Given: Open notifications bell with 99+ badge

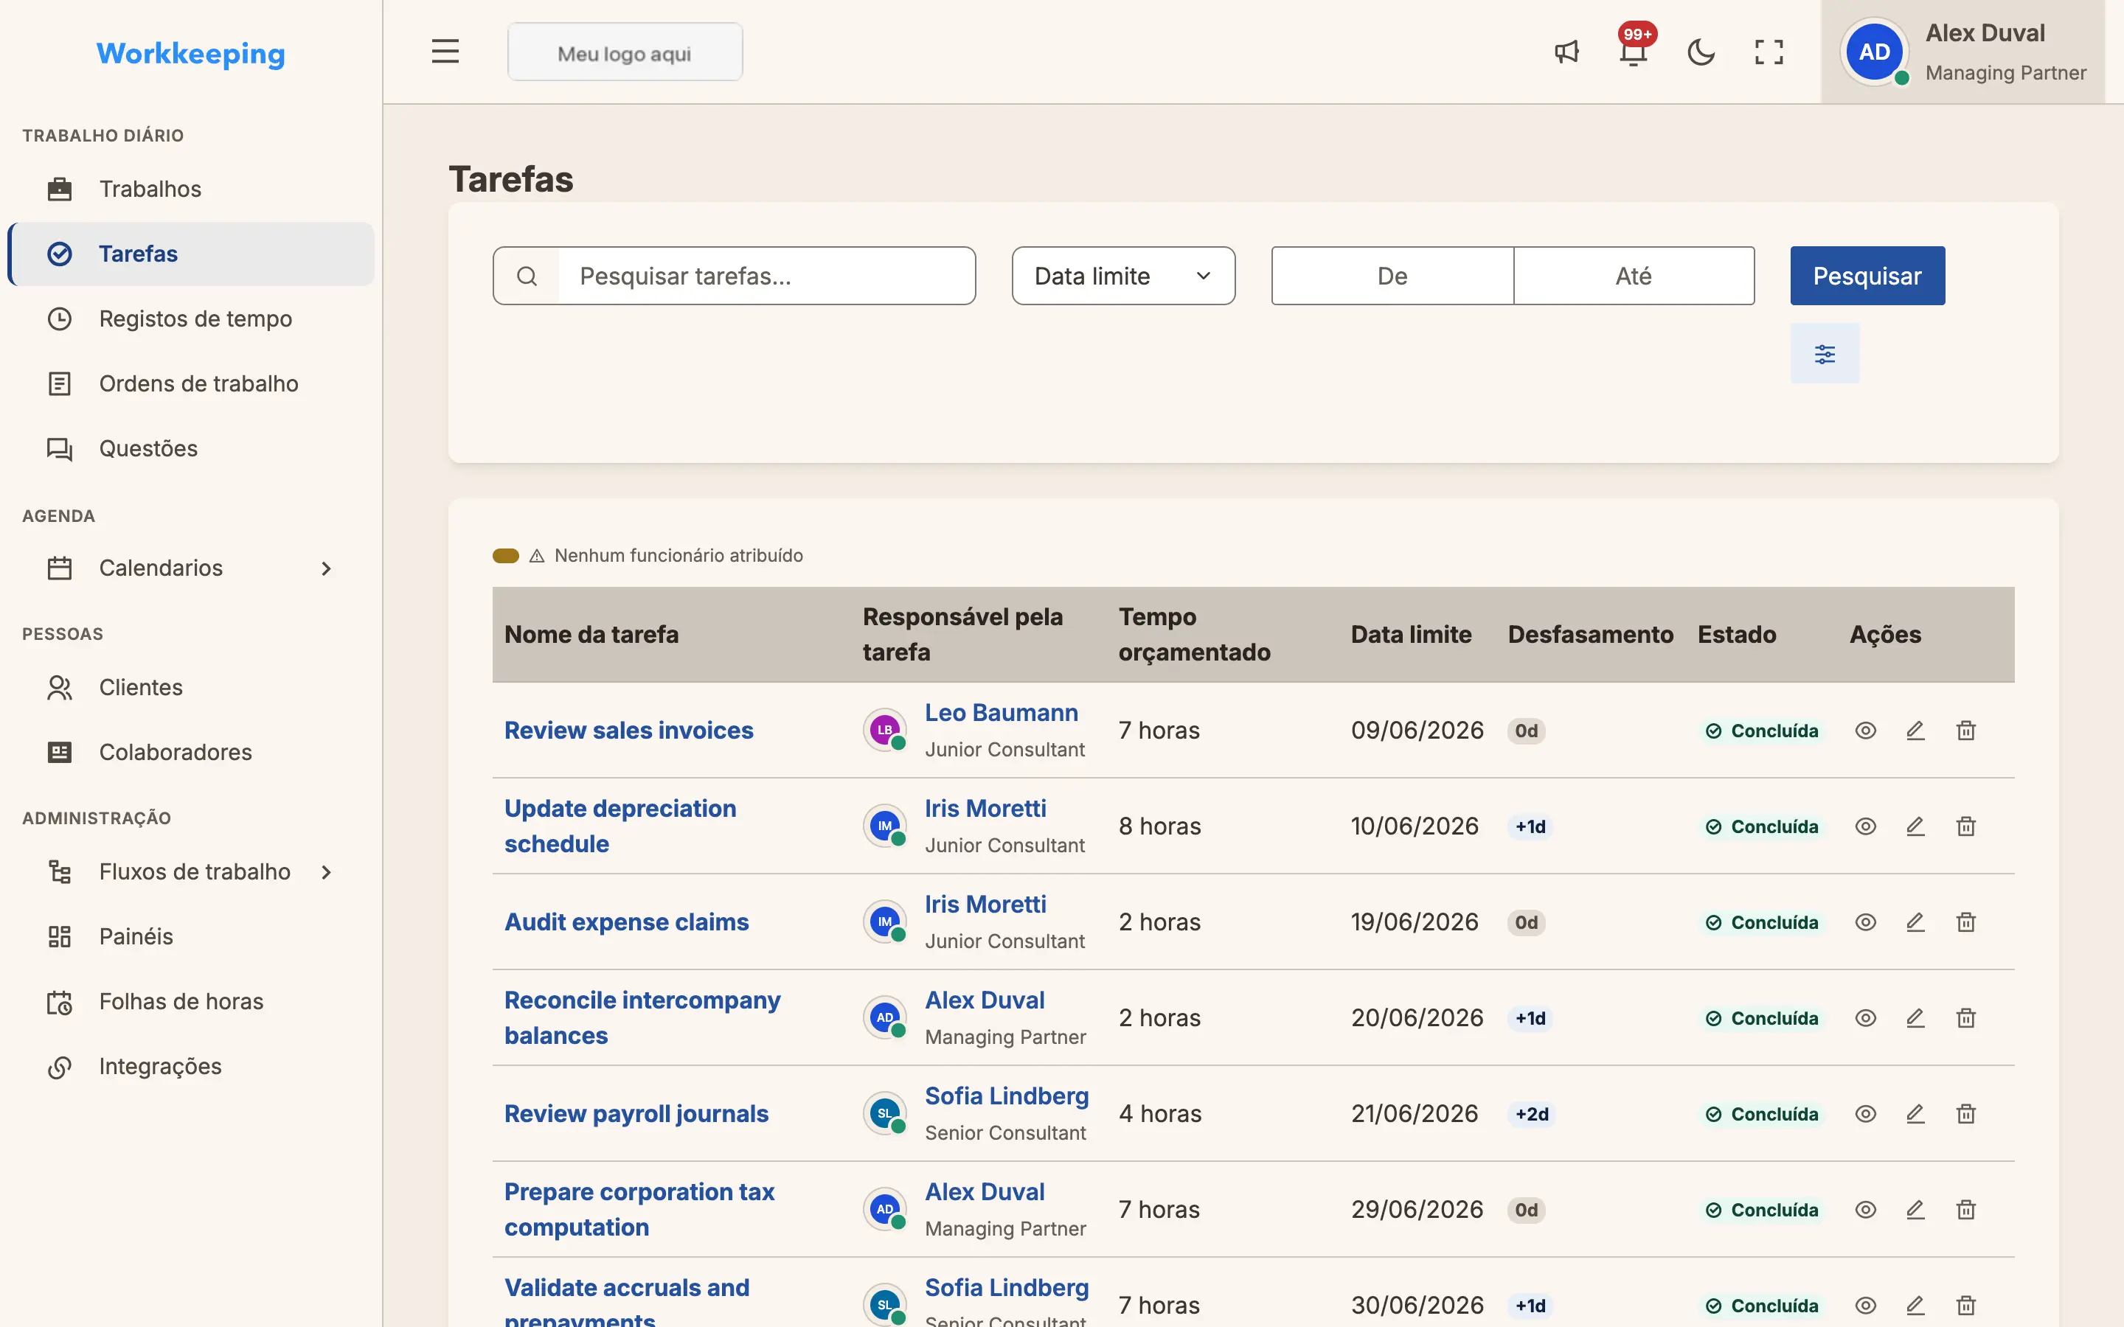Looking at the screenshot, I should point(1634,52).
